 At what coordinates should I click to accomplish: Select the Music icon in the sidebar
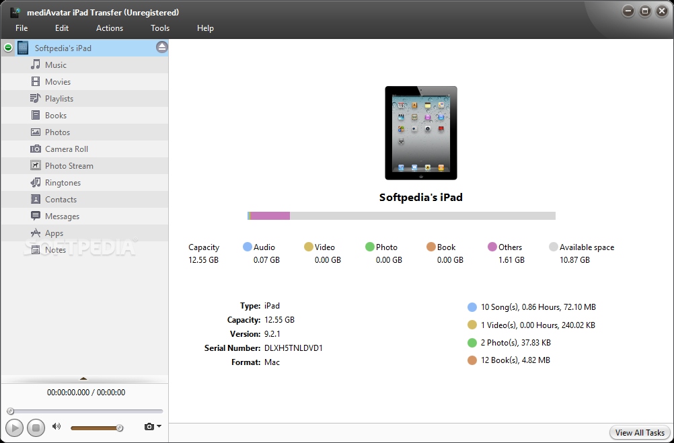pos(37,65)
